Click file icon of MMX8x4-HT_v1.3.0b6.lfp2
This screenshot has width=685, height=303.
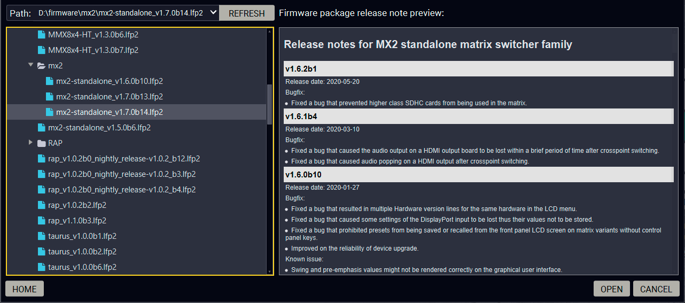[x=42, y=34]
